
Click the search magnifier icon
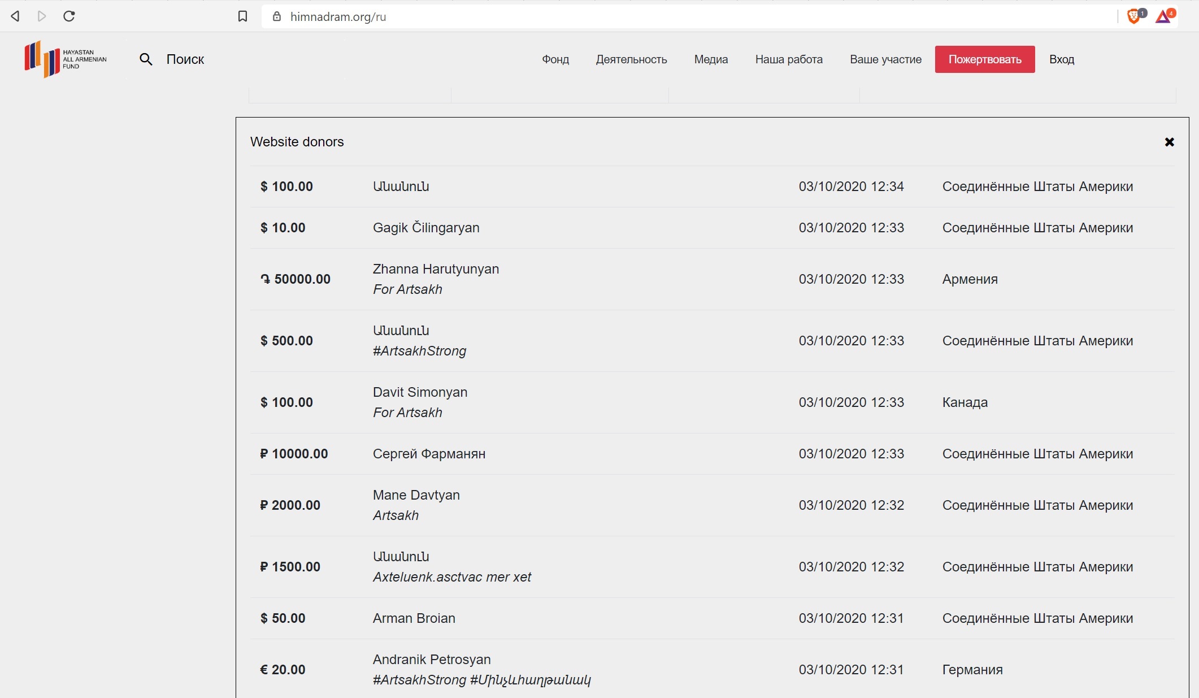146,59
